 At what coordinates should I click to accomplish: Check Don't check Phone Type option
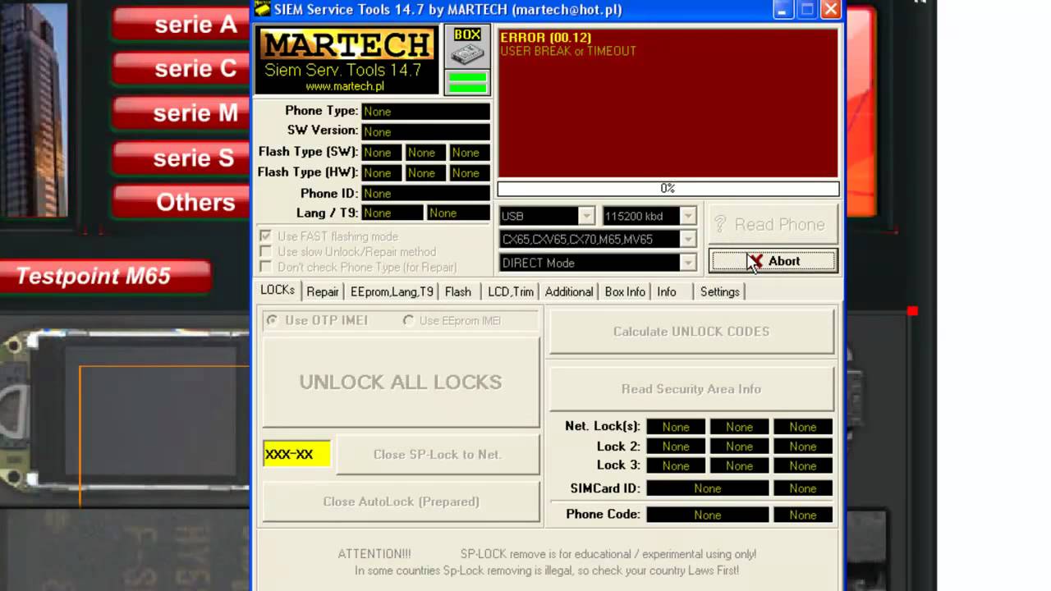click(265, 268)
